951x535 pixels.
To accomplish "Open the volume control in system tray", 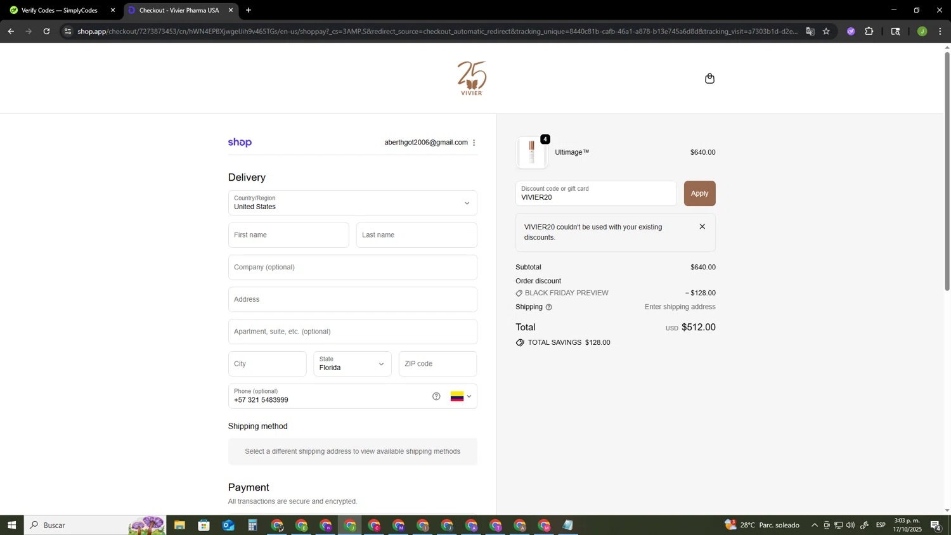I will [850, 525].
